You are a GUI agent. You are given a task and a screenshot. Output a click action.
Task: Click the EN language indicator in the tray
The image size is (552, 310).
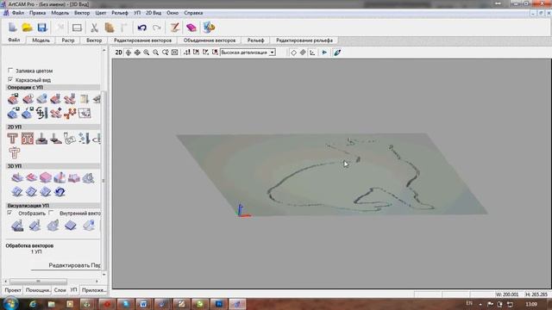[469, 303]
